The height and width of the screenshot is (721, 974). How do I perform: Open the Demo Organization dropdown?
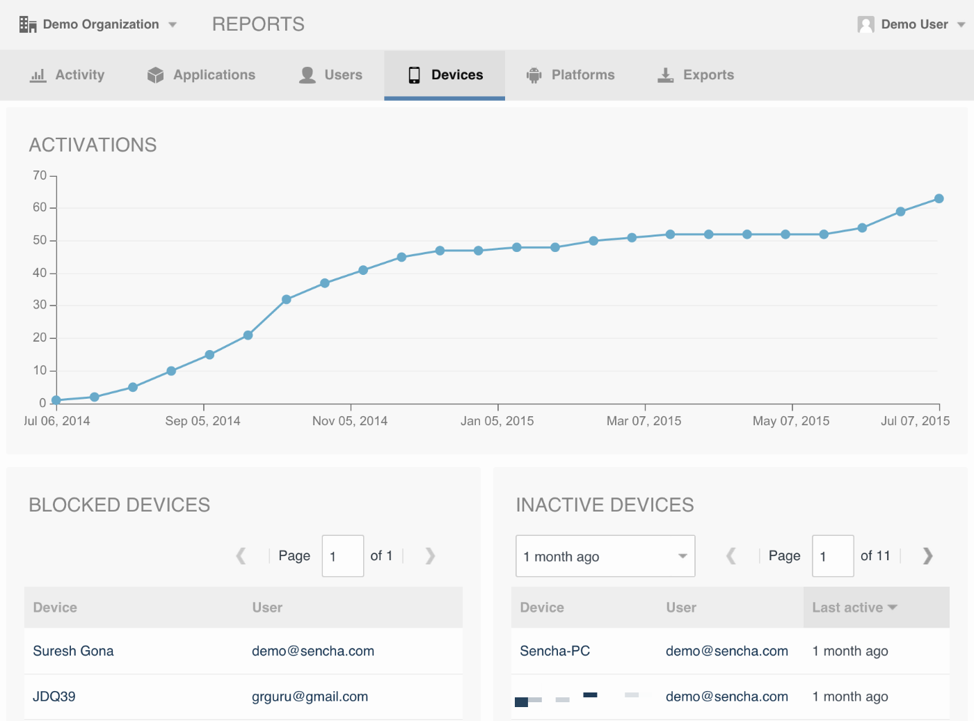pyautogui.click(x=98, y=24)
